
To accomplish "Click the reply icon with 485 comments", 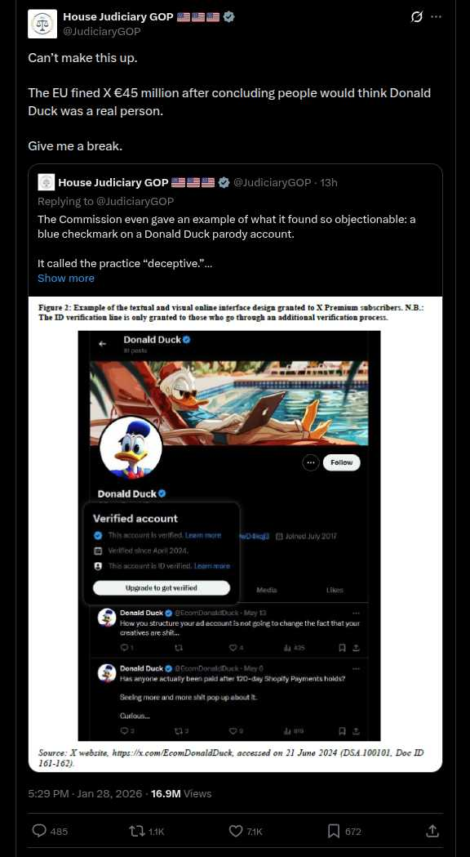I will coord(39,831).
